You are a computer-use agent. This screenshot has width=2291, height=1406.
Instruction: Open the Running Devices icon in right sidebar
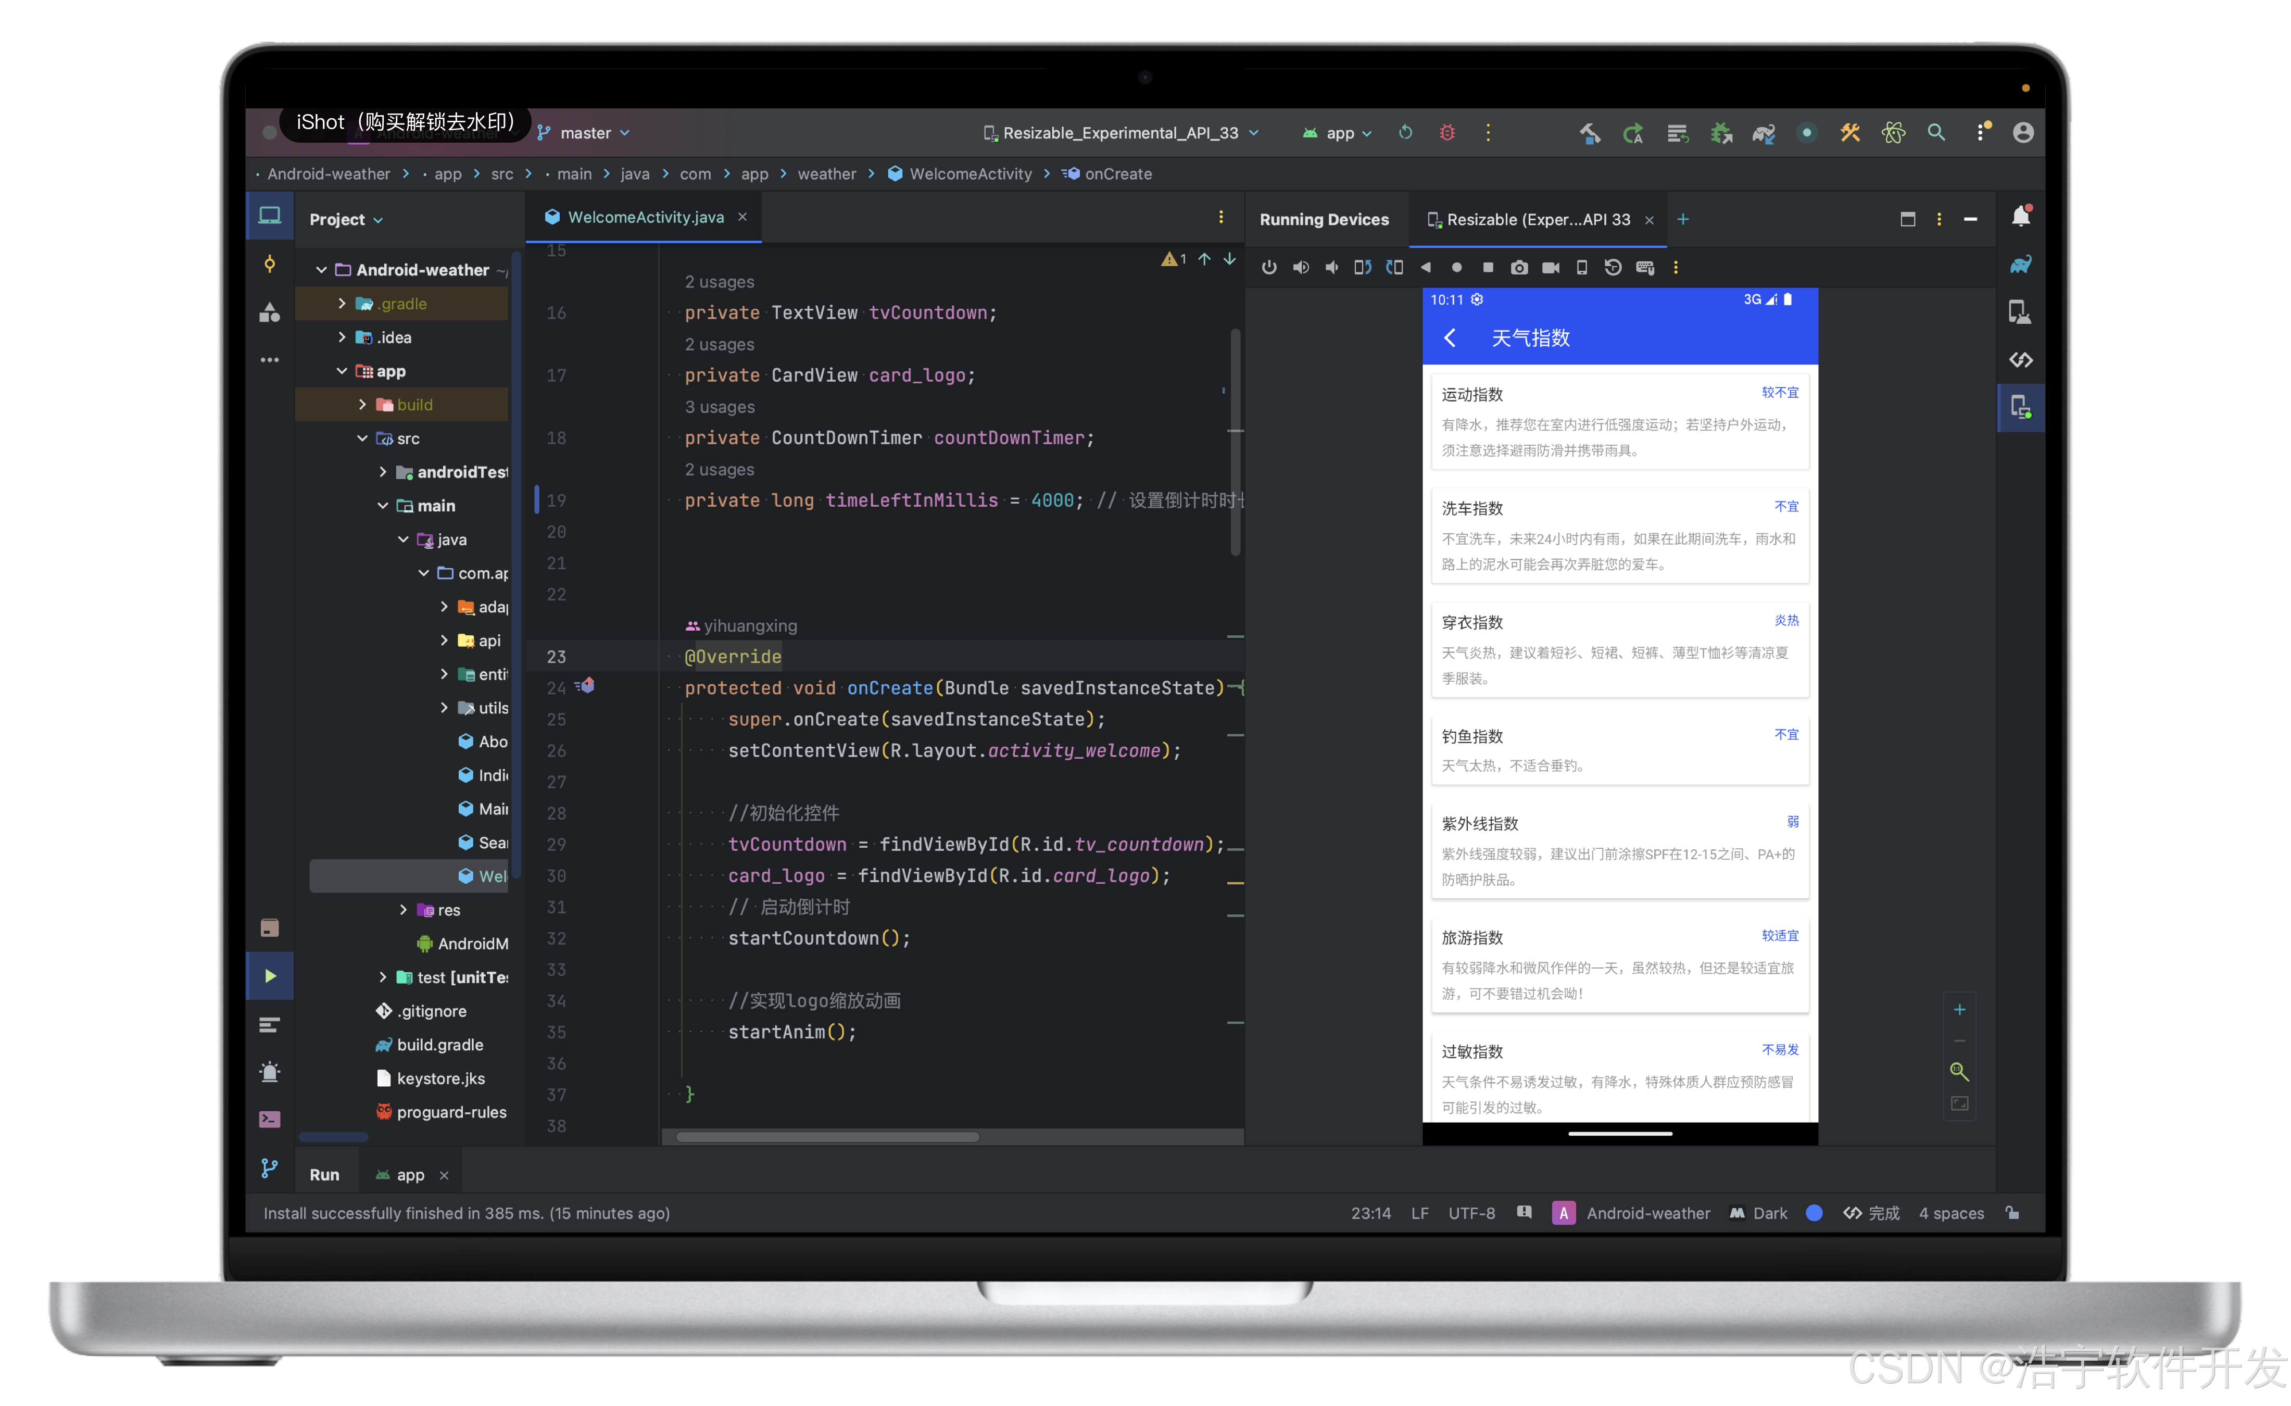(x=2020, y=407)
